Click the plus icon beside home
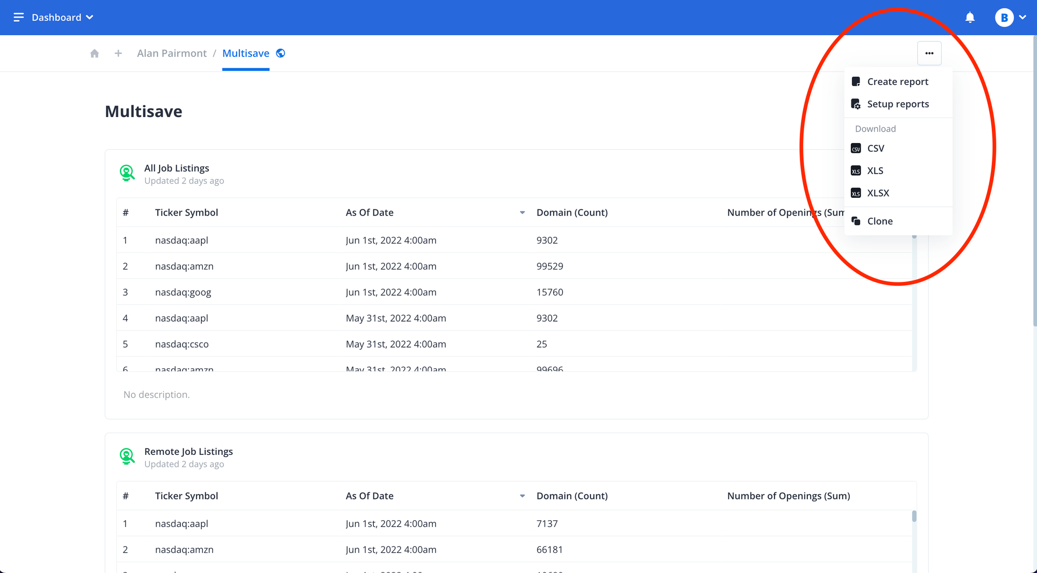 [x=118, y=53]
